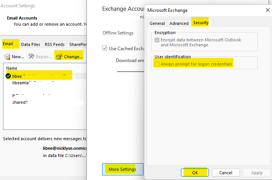Switch to the Data Files tab

coord(31,44)
